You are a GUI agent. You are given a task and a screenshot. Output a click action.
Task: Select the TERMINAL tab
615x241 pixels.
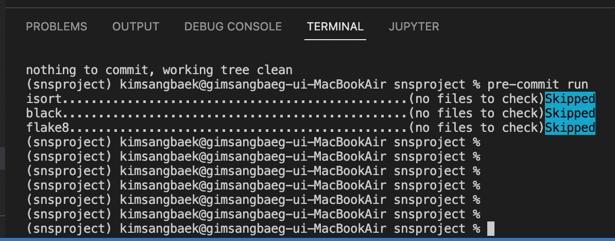(335, 27)
